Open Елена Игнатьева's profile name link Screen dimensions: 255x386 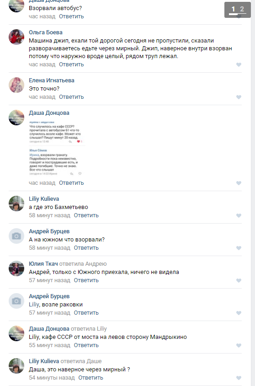pyautogui.click(x=52, y=80)
